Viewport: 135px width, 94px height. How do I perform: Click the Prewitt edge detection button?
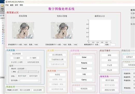click(x=84, y=69)
